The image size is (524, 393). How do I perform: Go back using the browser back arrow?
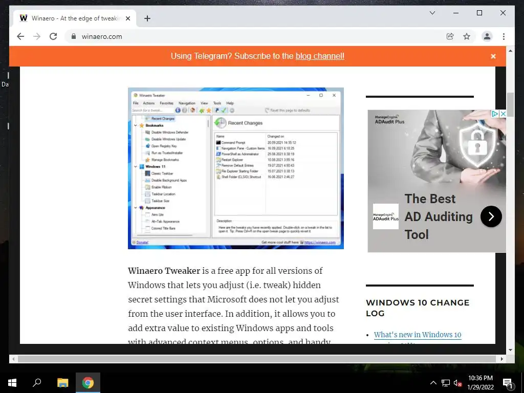(x=20, y=36)
